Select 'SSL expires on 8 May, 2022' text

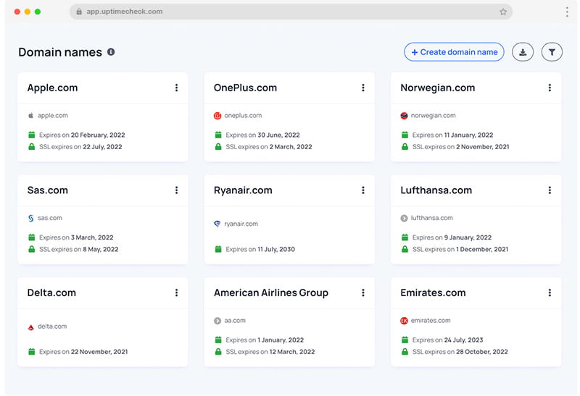click(79, 249)
